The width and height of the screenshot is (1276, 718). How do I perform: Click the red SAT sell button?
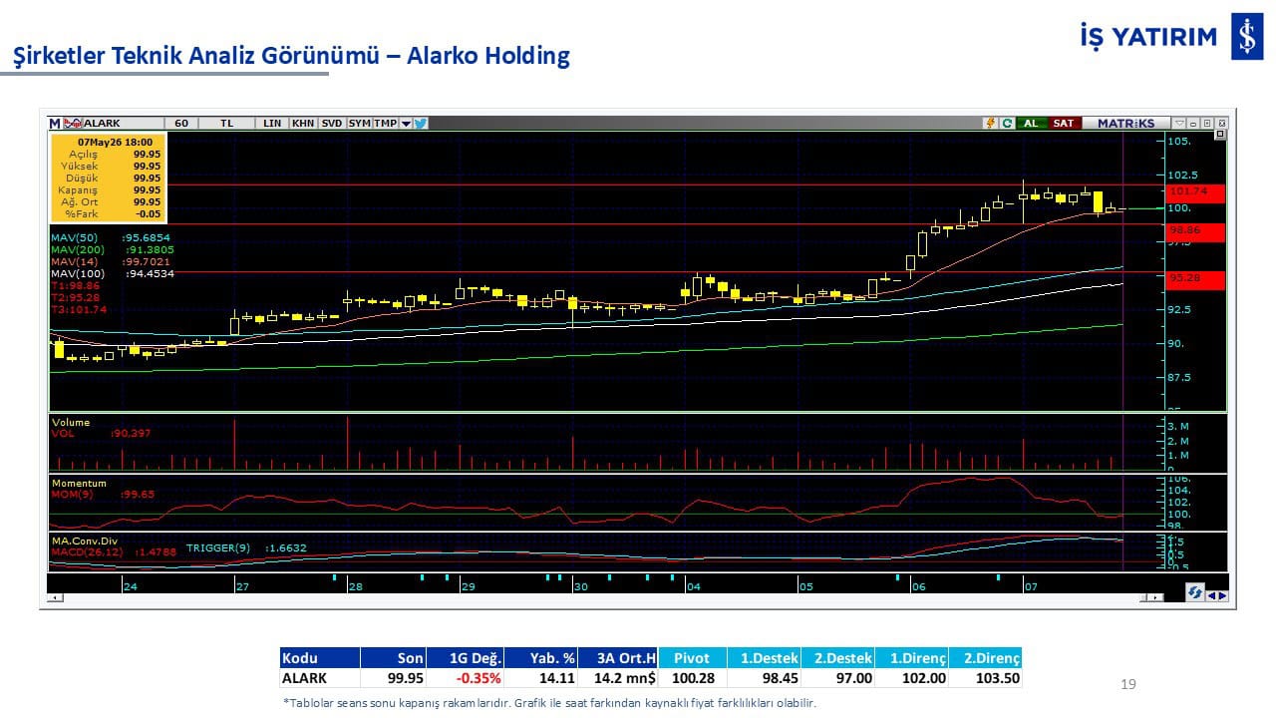click(x=1065, y=124)
